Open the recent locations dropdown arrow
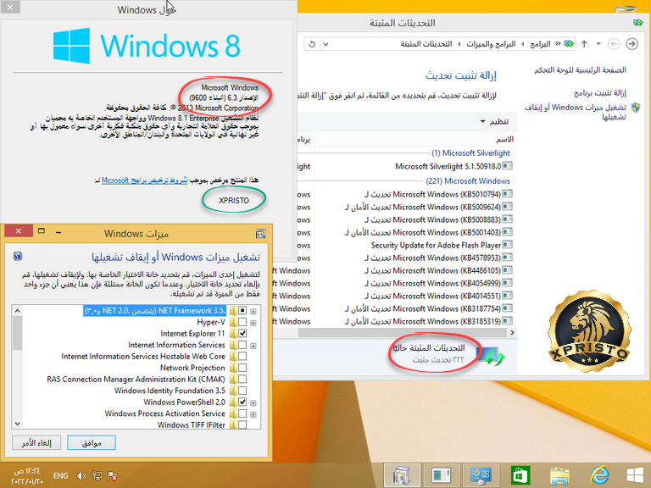Screen dimensions: 651x488 [x=598, y=43]
